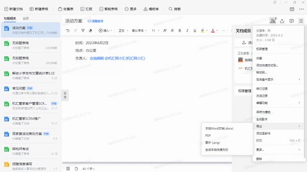Click the layout icon left of top-right ellipsis
Screen dimensions: 307x172
point(292,9)
